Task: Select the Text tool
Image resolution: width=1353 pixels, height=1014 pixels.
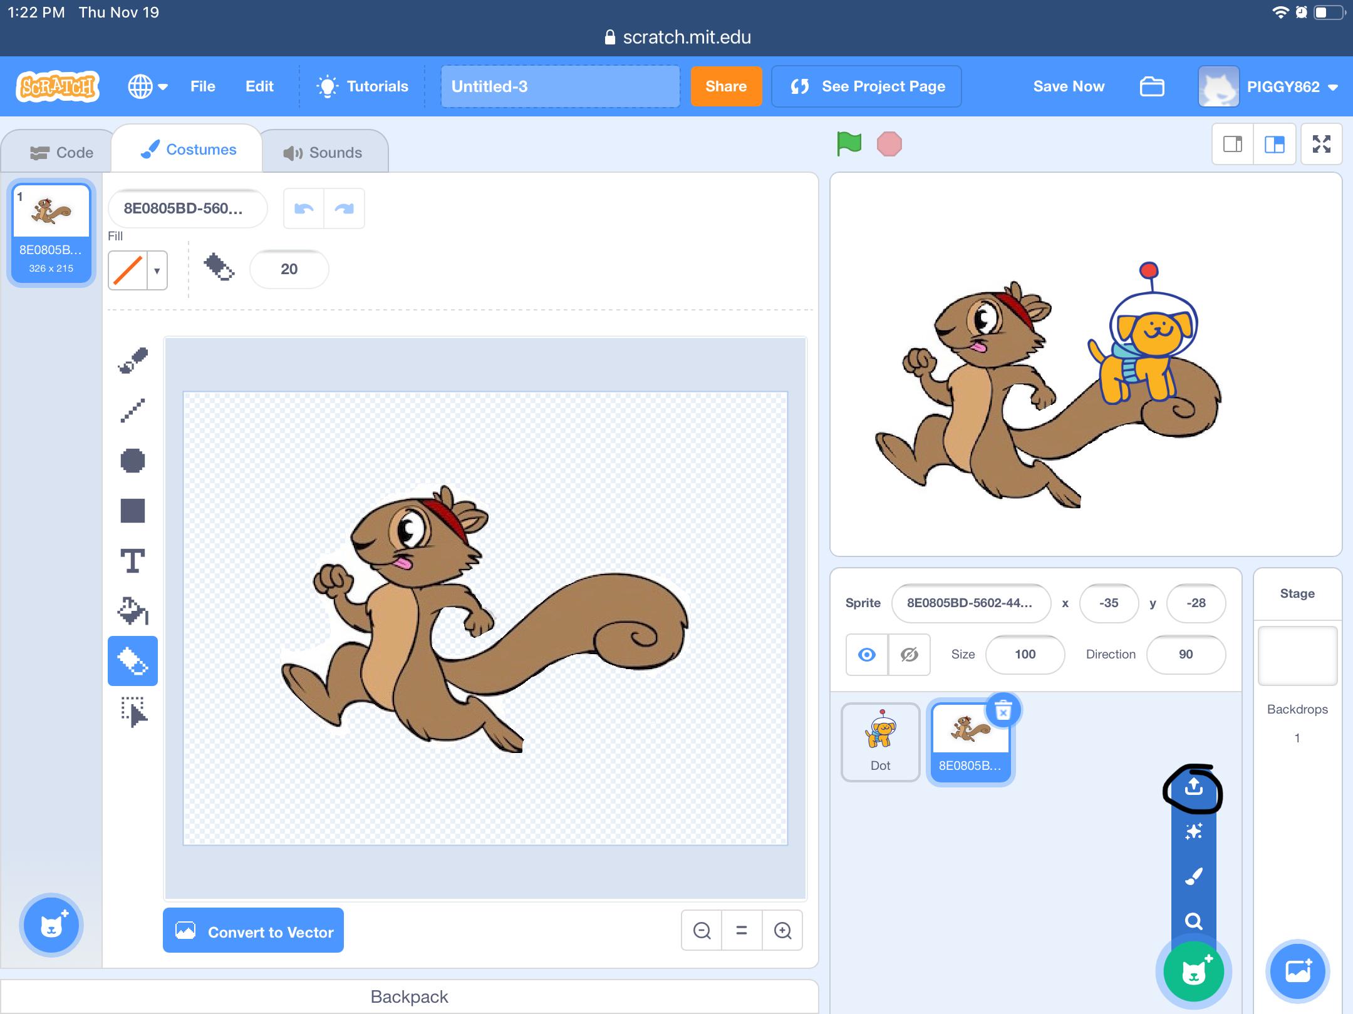Action: (133, 561)
